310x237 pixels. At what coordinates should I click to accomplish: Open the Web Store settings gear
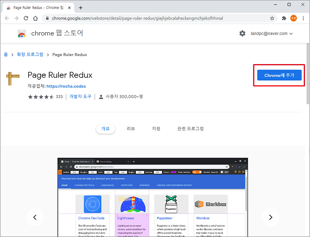click(x=243, y=33)
